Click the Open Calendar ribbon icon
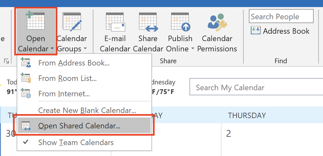 35,21
